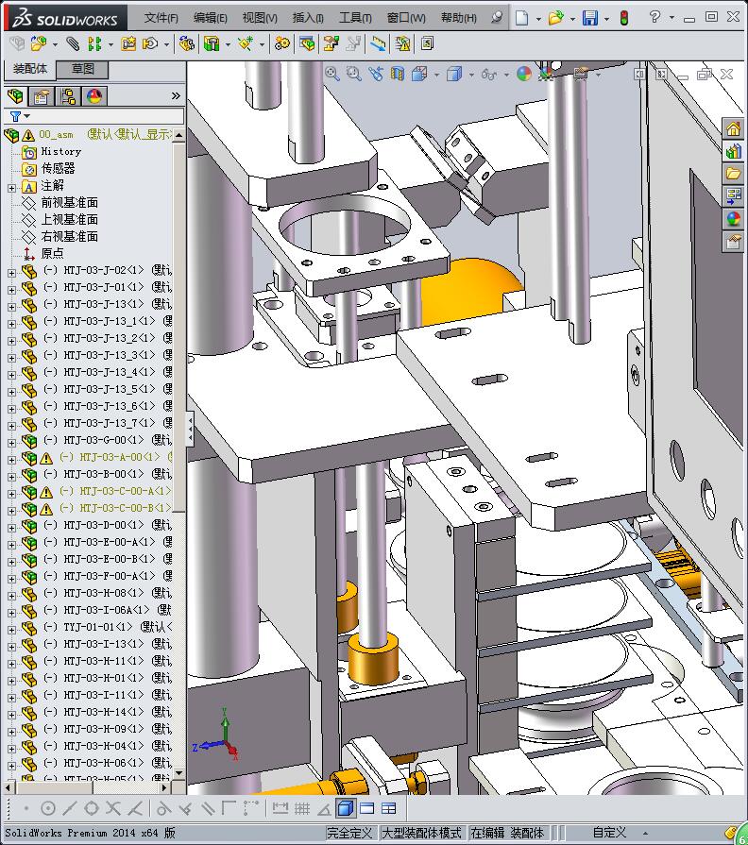748x845 pixels.
Task: Toggle the shaded display icon in bottom toolbar
Action: click(x=345, y=808)
